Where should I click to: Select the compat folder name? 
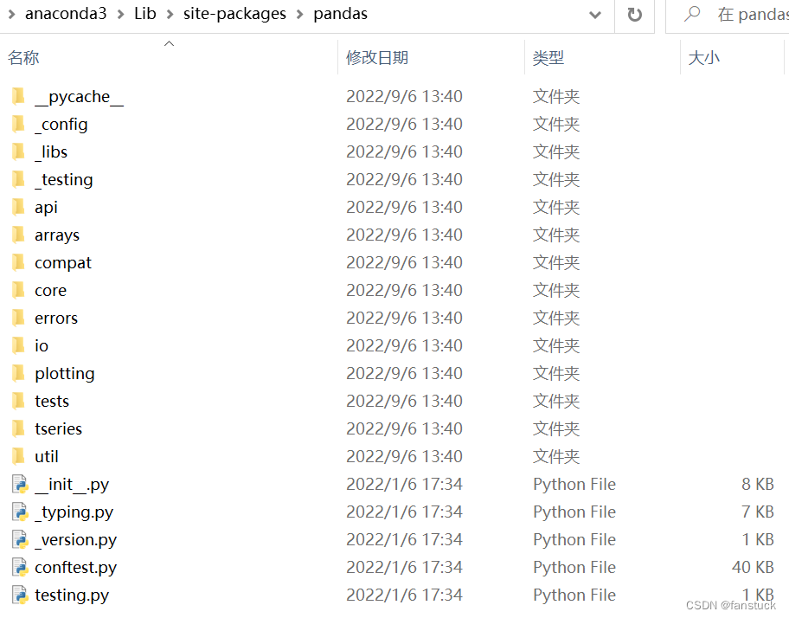63,263
